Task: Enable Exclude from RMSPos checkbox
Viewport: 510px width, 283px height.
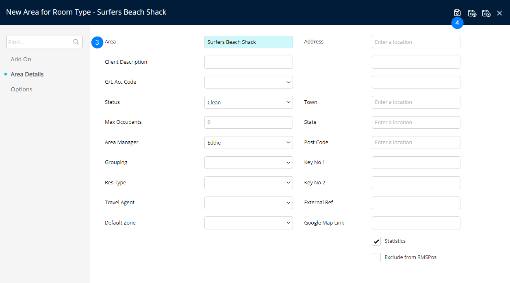Action: pos(376,257)
